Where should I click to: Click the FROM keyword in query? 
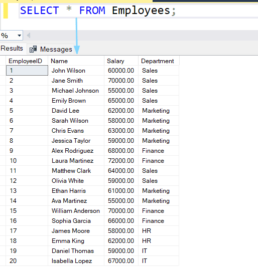(x=92, y=11)
